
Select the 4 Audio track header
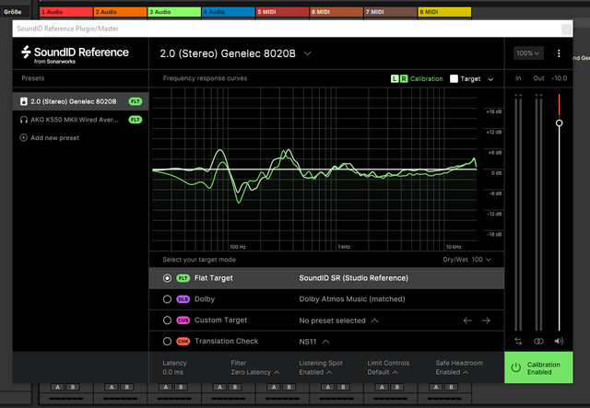pyautogui.click(x=228, y=12)
